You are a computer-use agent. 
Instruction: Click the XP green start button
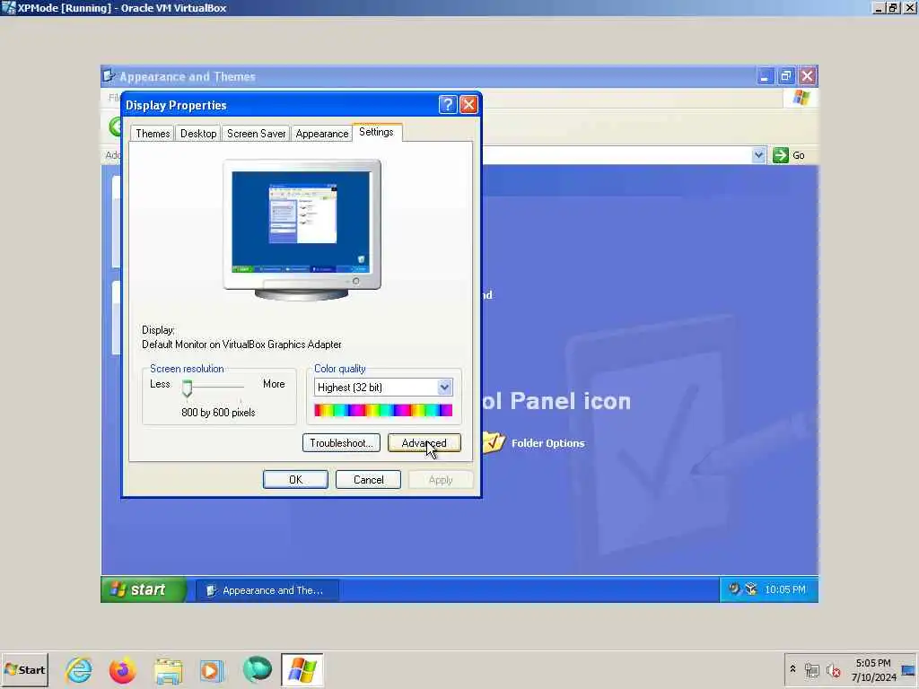144,589
